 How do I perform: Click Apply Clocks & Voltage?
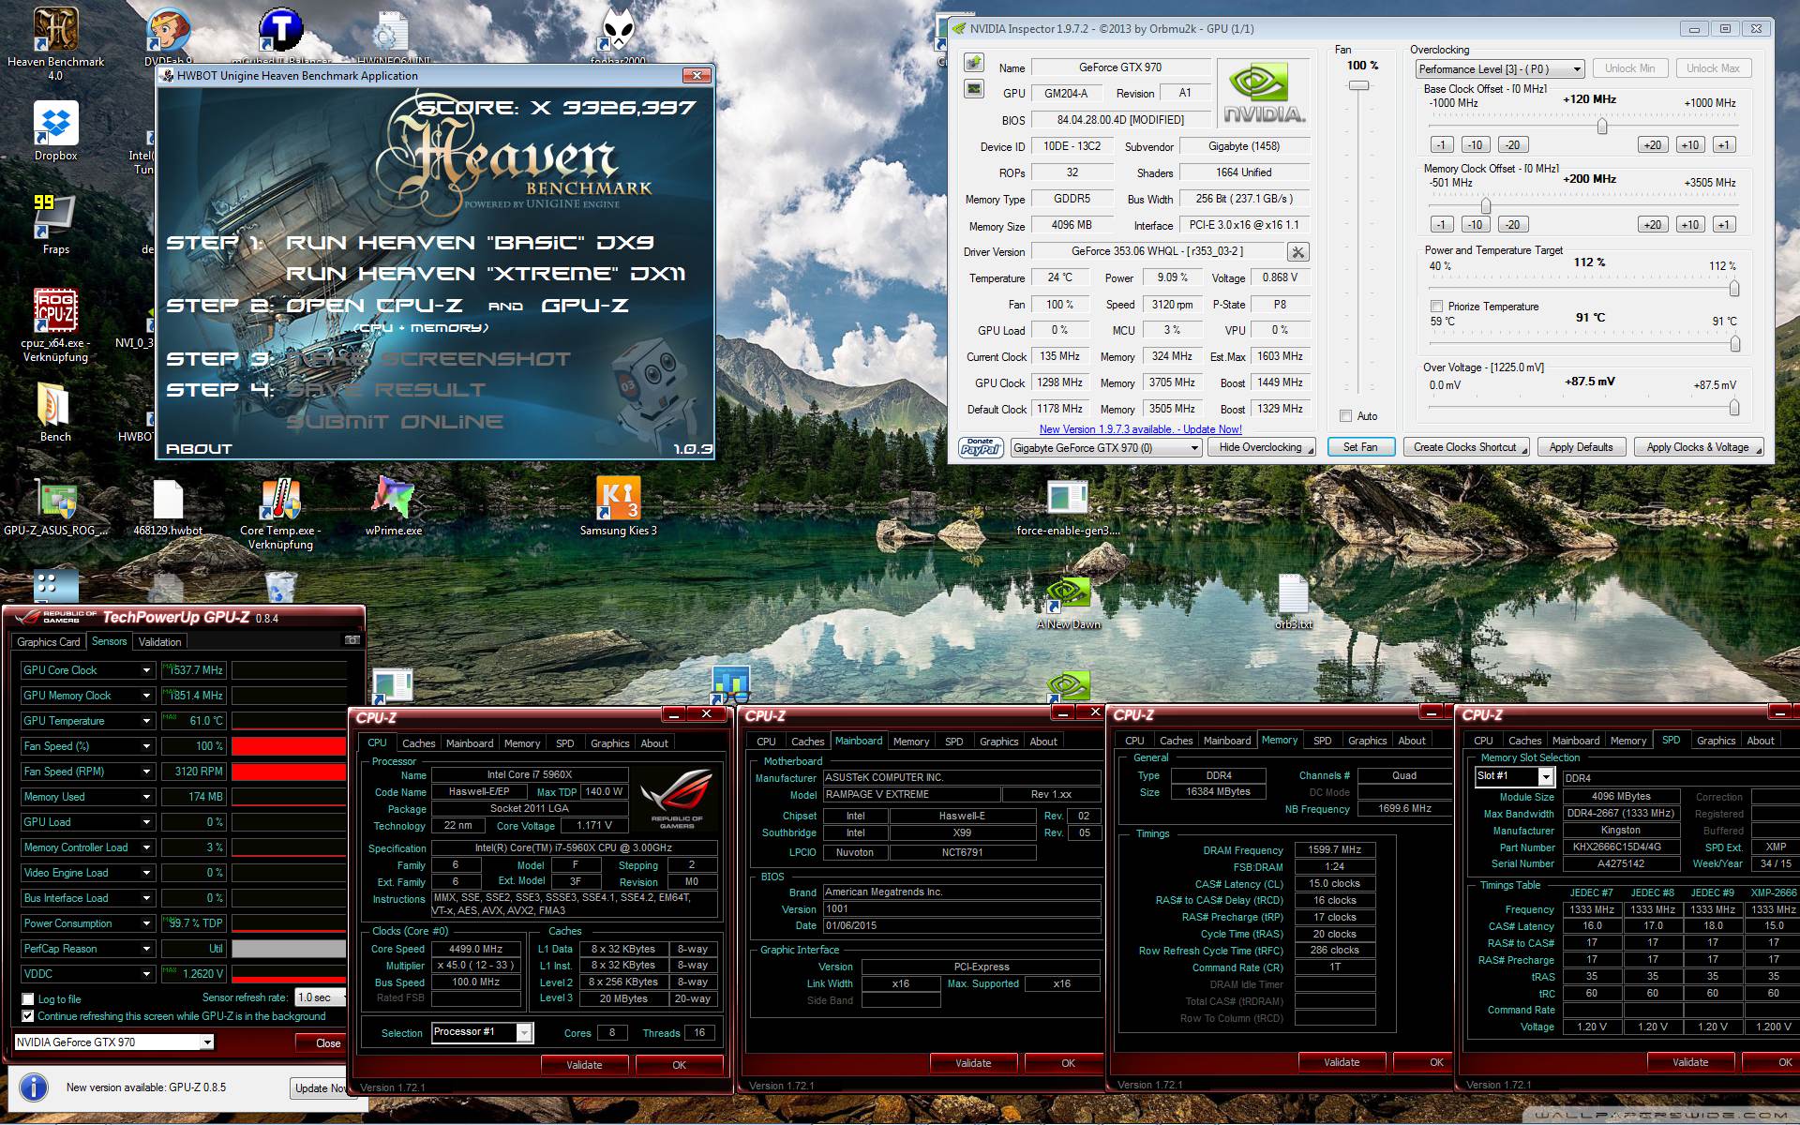point(1698,447)
